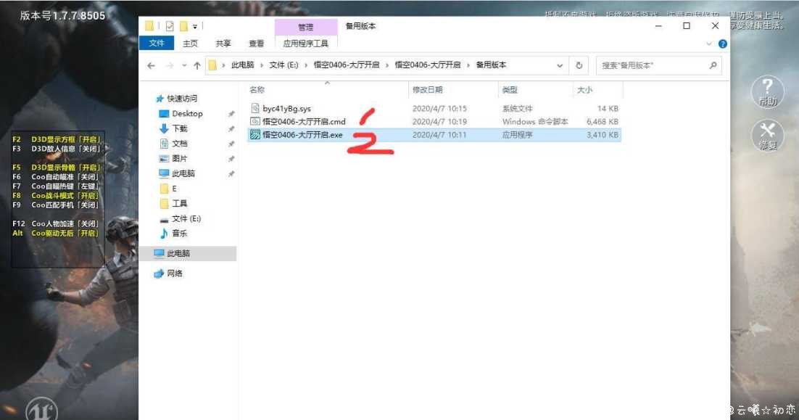The image size is (799, 420).
Task: Click the .exe application icon
Action: coord(254,135)
